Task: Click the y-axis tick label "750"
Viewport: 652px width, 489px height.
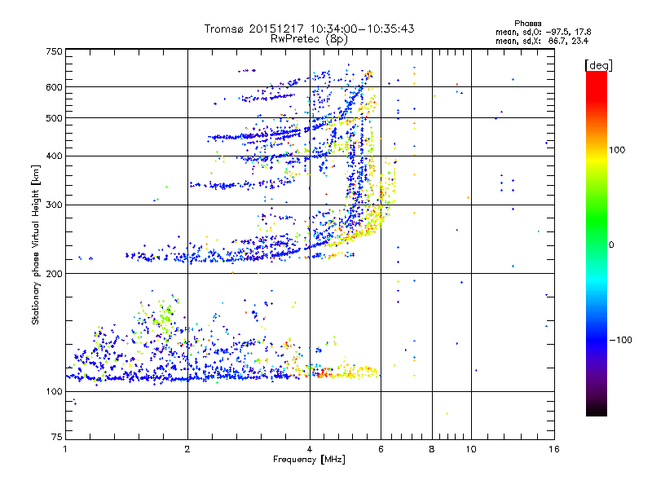Action: pyautogui.click(x=54, y=51)
